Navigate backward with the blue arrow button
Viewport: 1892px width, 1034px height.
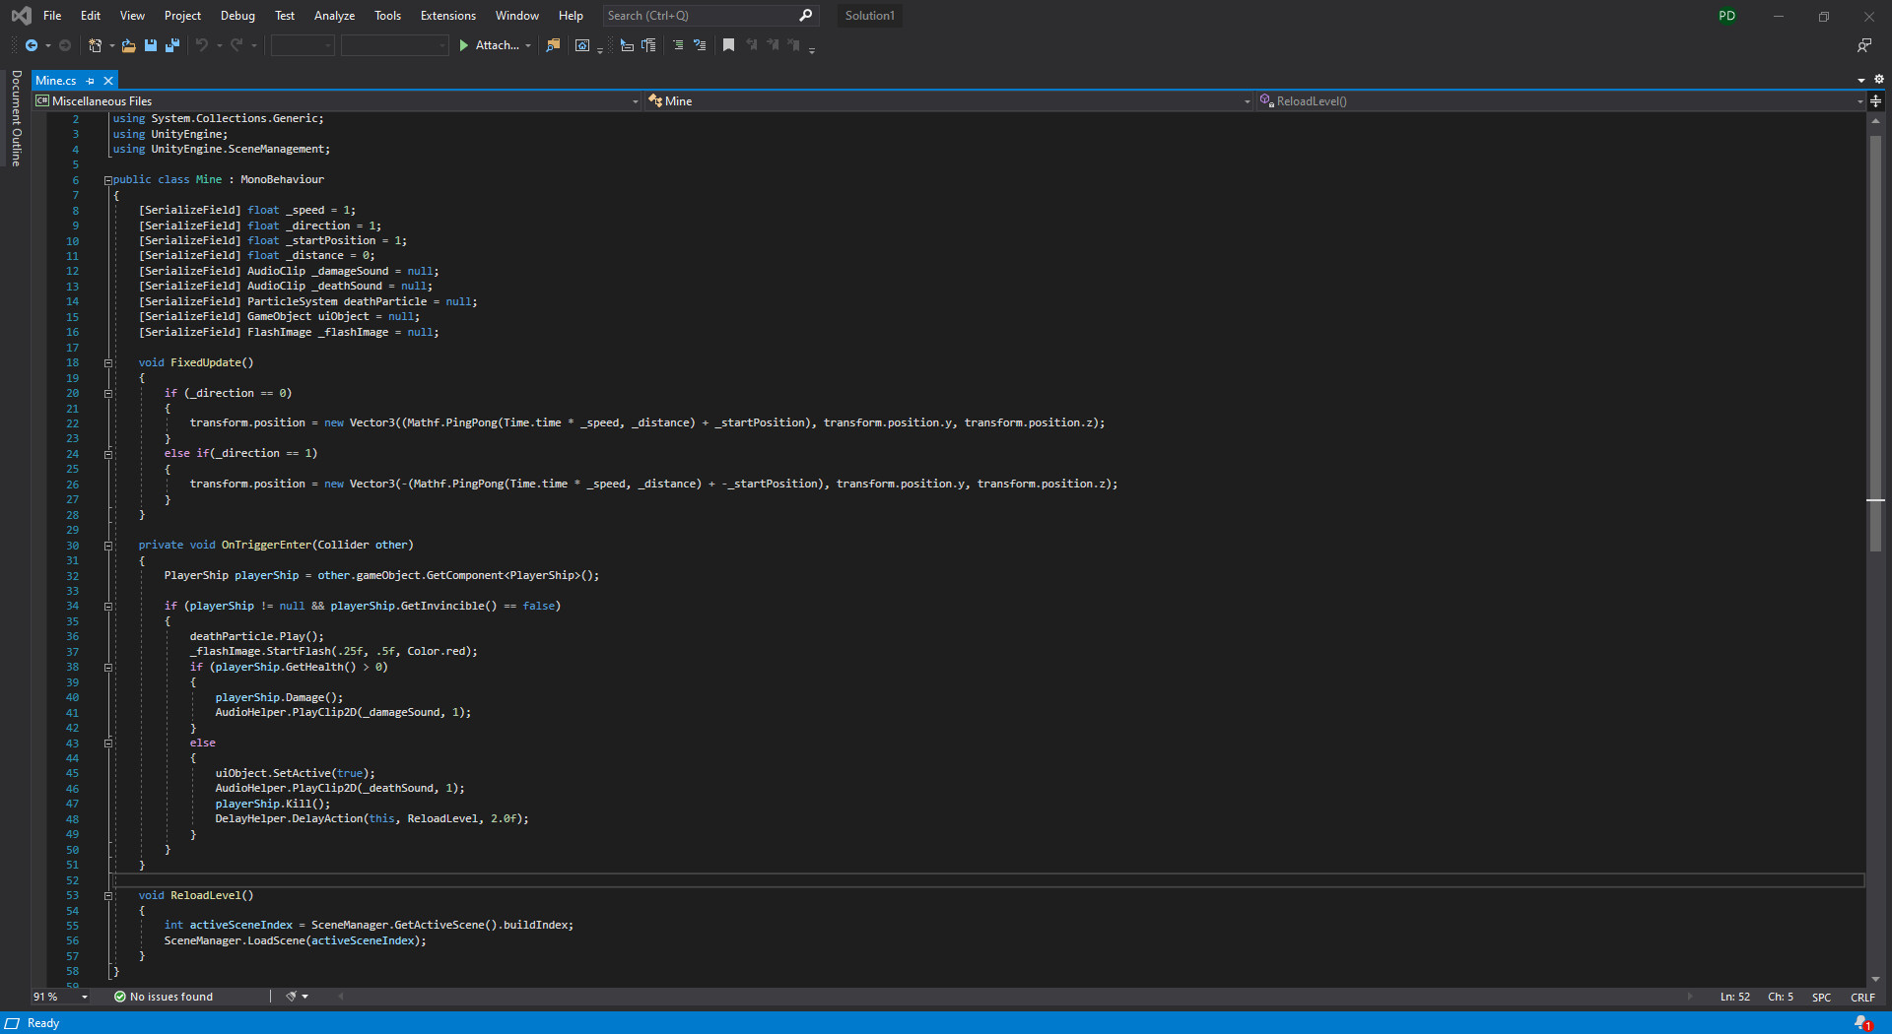coord(32,45)
